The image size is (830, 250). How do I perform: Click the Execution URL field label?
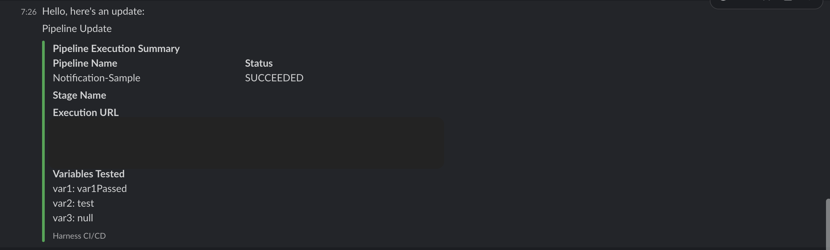tap(85, 113)
